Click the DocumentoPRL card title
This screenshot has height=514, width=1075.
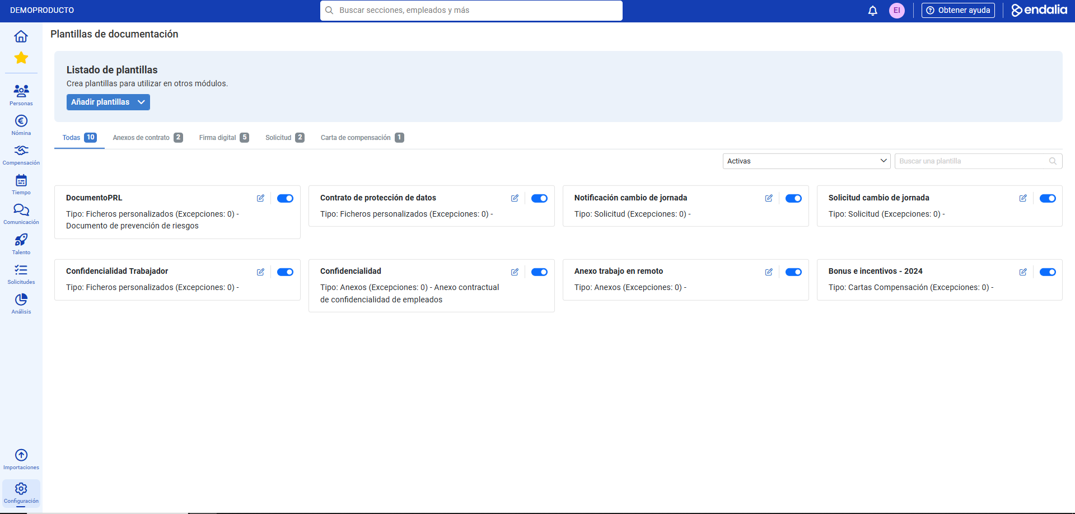coord(94,198)
